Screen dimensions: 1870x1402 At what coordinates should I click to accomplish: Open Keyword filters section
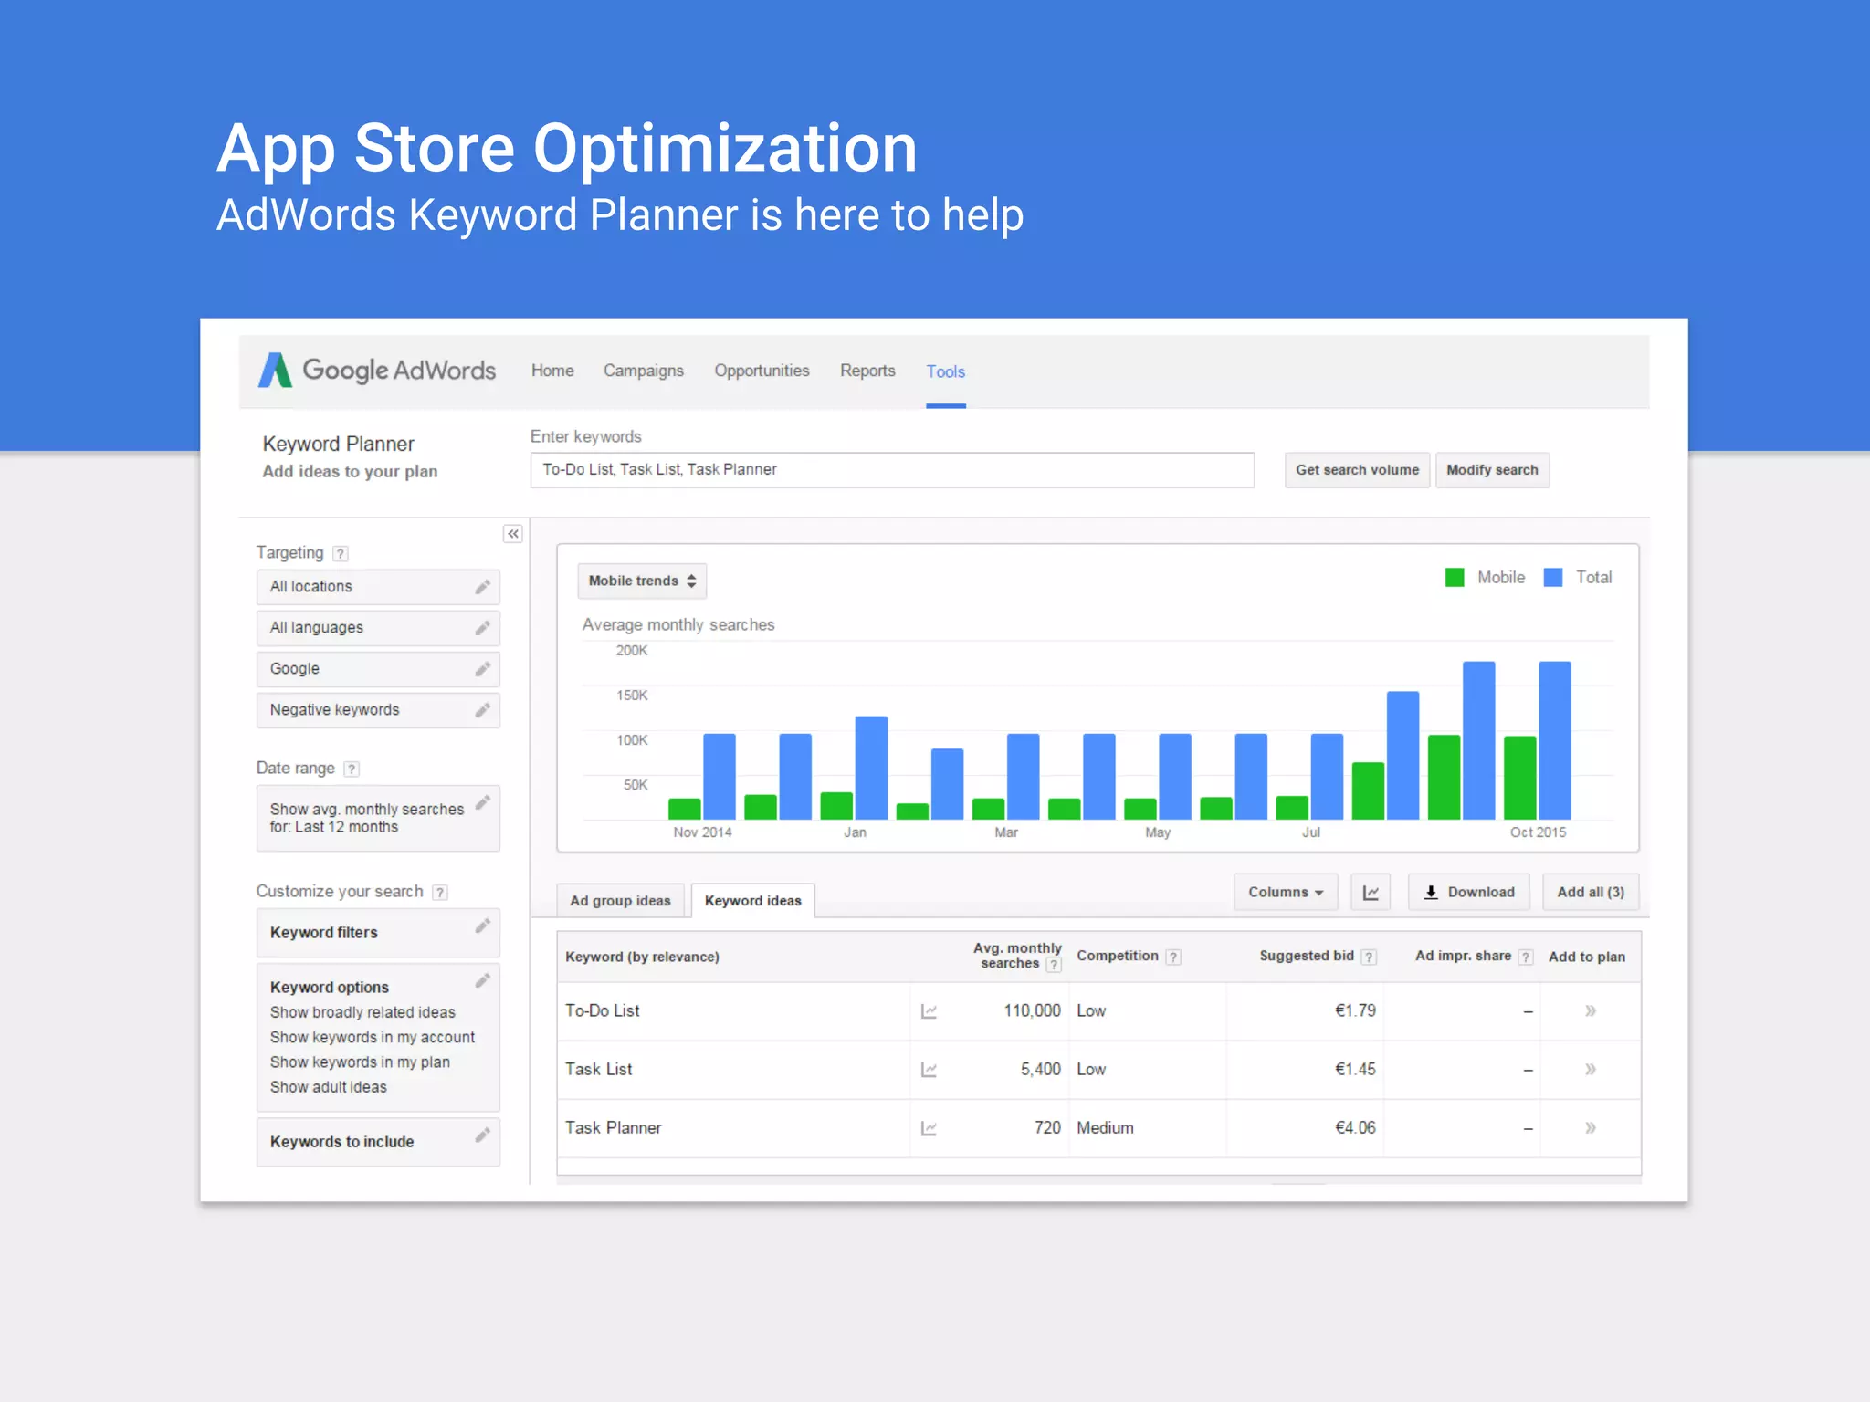pyautogui.click(x=378, y=933)
